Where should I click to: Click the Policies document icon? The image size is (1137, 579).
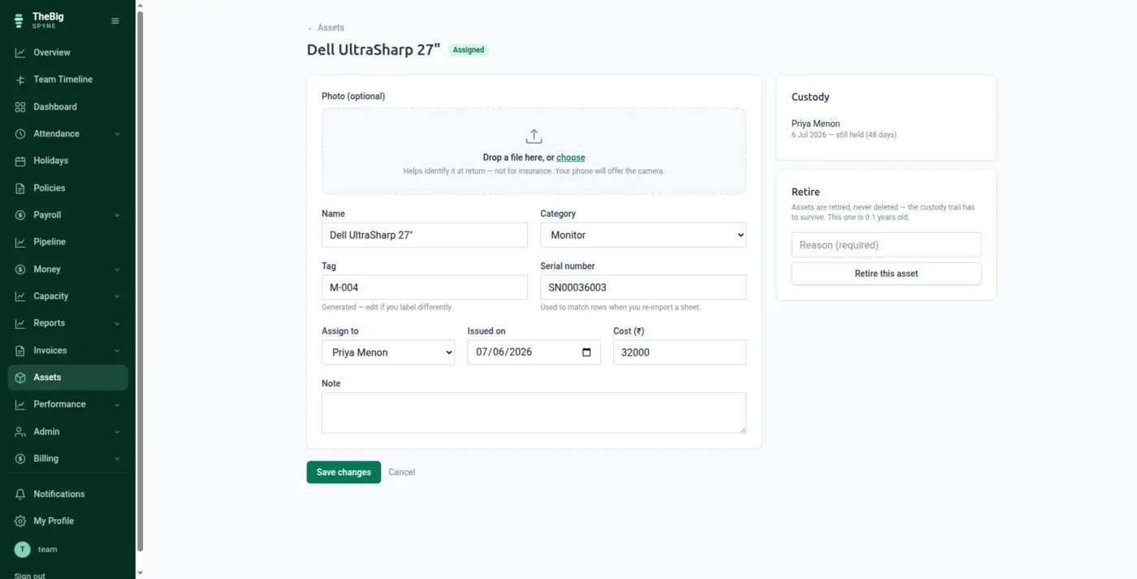tap(20, 188)
